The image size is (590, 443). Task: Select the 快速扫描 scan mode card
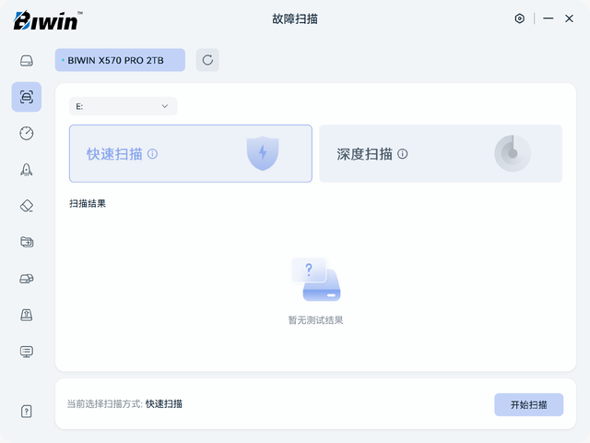[x=191, y=154]
